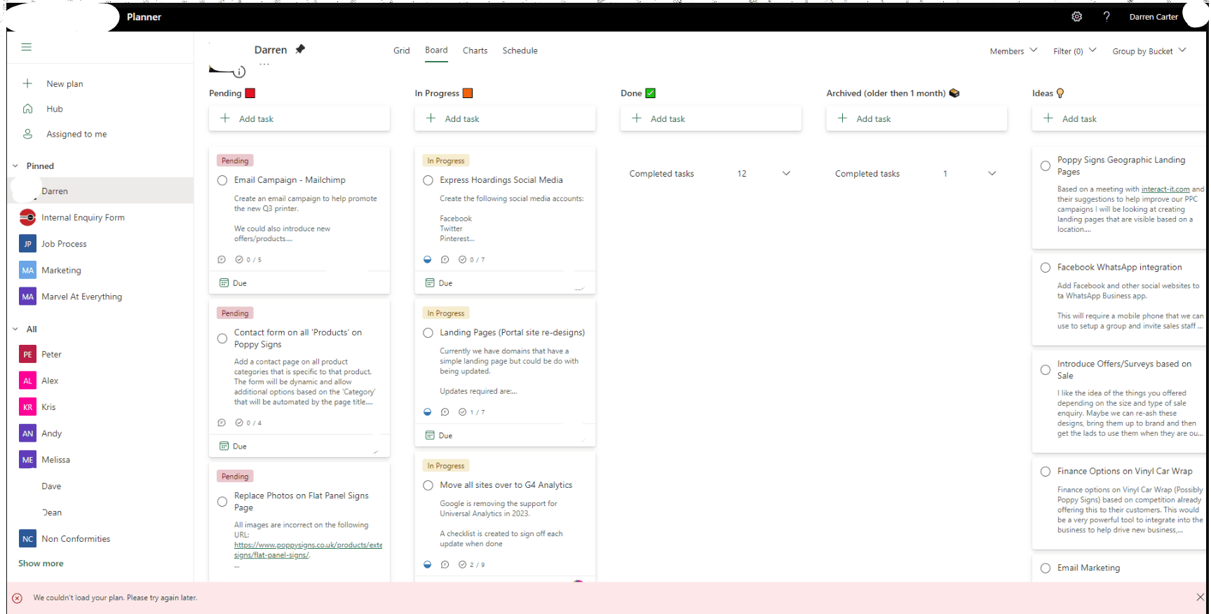Mark Landing Pages Portal task complete
The height and width of the screenshot is (614, 1211).
click(x=428, y=333)
